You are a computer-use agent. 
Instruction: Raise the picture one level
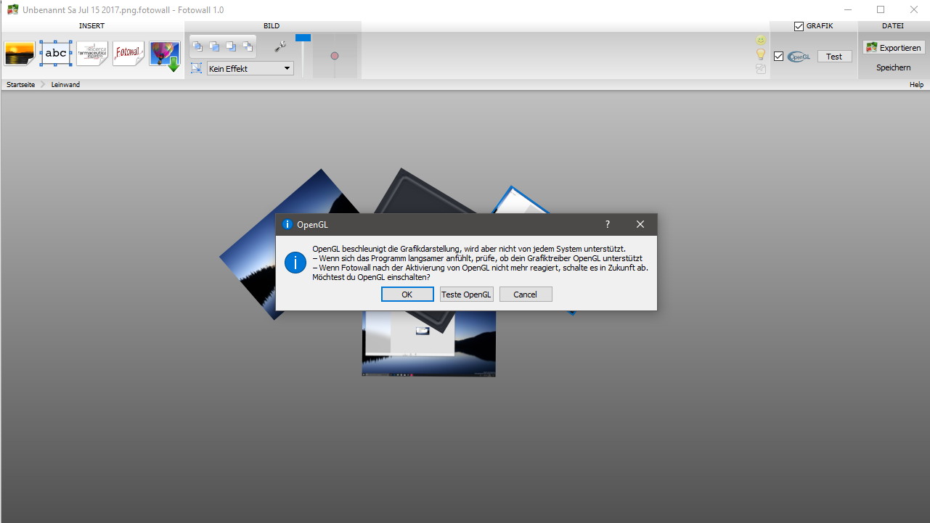[x=215, y=46]
